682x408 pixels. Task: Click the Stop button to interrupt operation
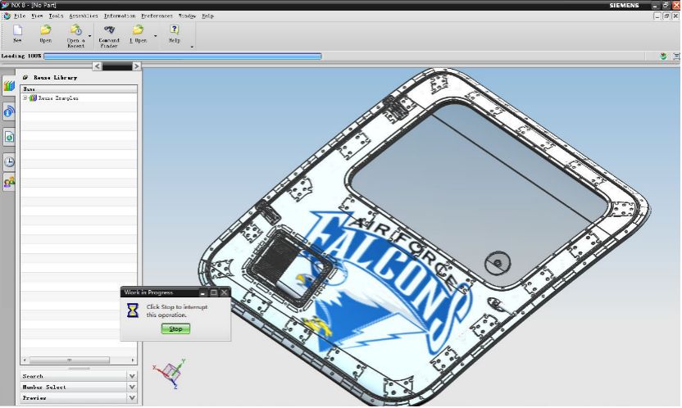[x=175, y=329]
